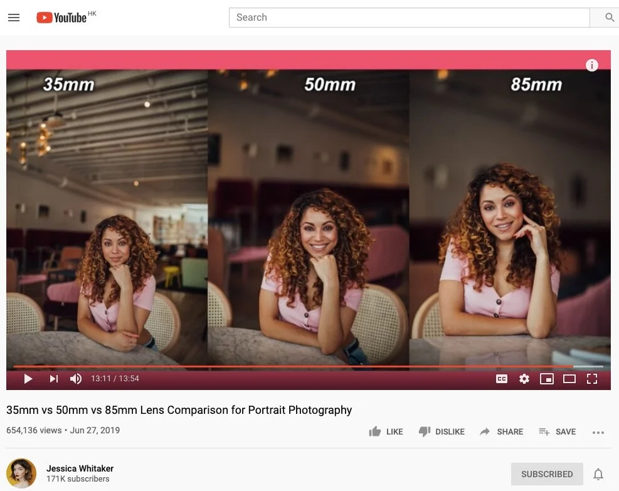Click the 654,136 views text
This screenshot has width=619, height=491.
click(34, 430)
